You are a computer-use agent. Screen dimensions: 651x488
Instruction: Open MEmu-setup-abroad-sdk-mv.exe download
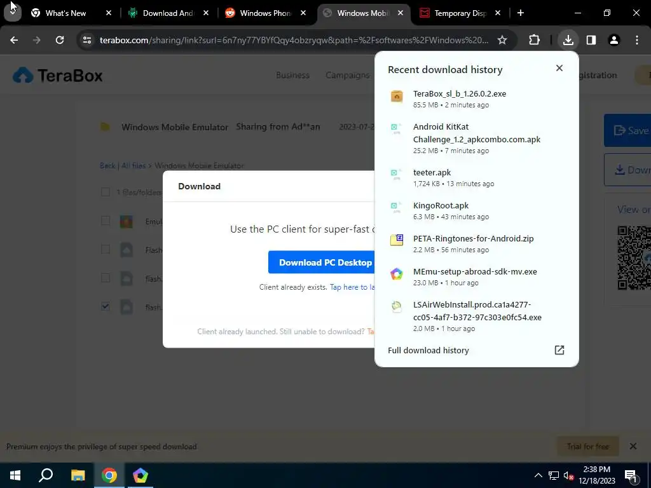[x=476, y=277]
